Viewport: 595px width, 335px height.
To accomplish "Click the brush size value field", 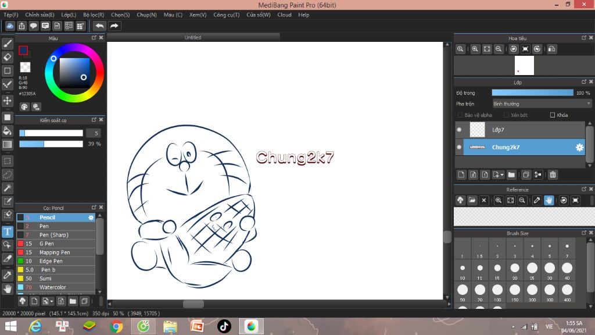I will pos(94,133).
